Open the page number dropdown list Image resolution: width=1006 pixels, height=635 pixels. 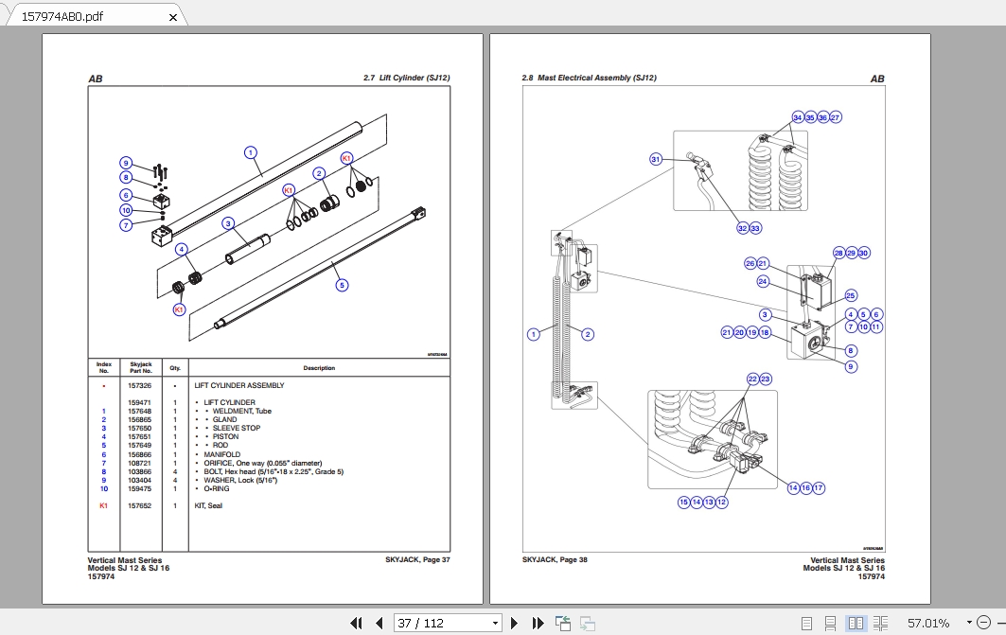click(494, 623)
